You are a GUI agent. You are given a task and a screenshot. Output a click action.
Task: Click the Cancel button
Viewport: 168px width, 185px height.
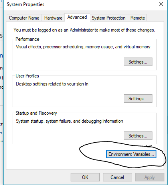click(117, 177)
